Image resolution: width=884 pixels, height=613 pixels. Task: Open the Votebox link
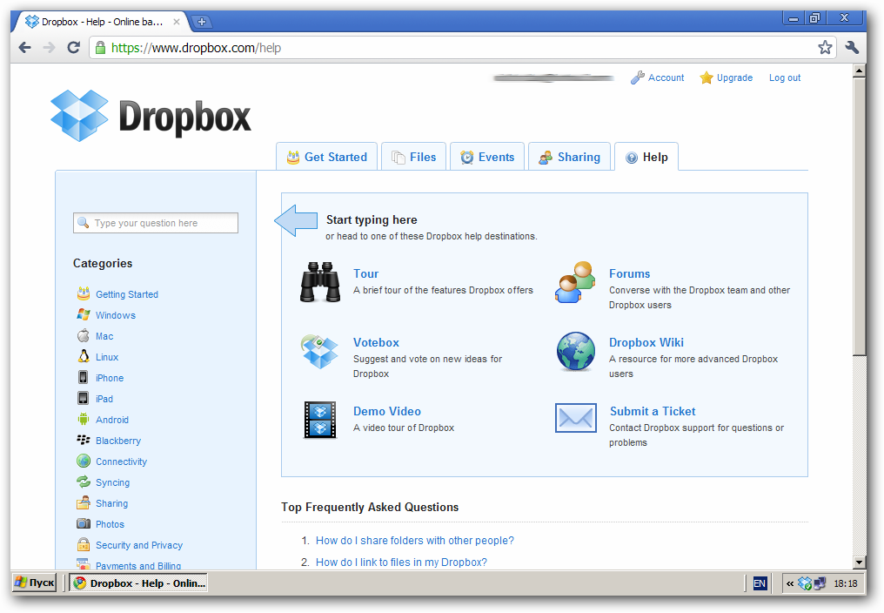pos(376,342)
